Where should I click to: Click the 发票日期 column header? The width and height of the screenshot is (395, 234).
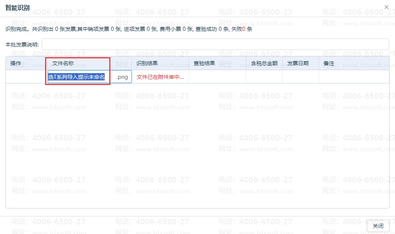point(298,63)
